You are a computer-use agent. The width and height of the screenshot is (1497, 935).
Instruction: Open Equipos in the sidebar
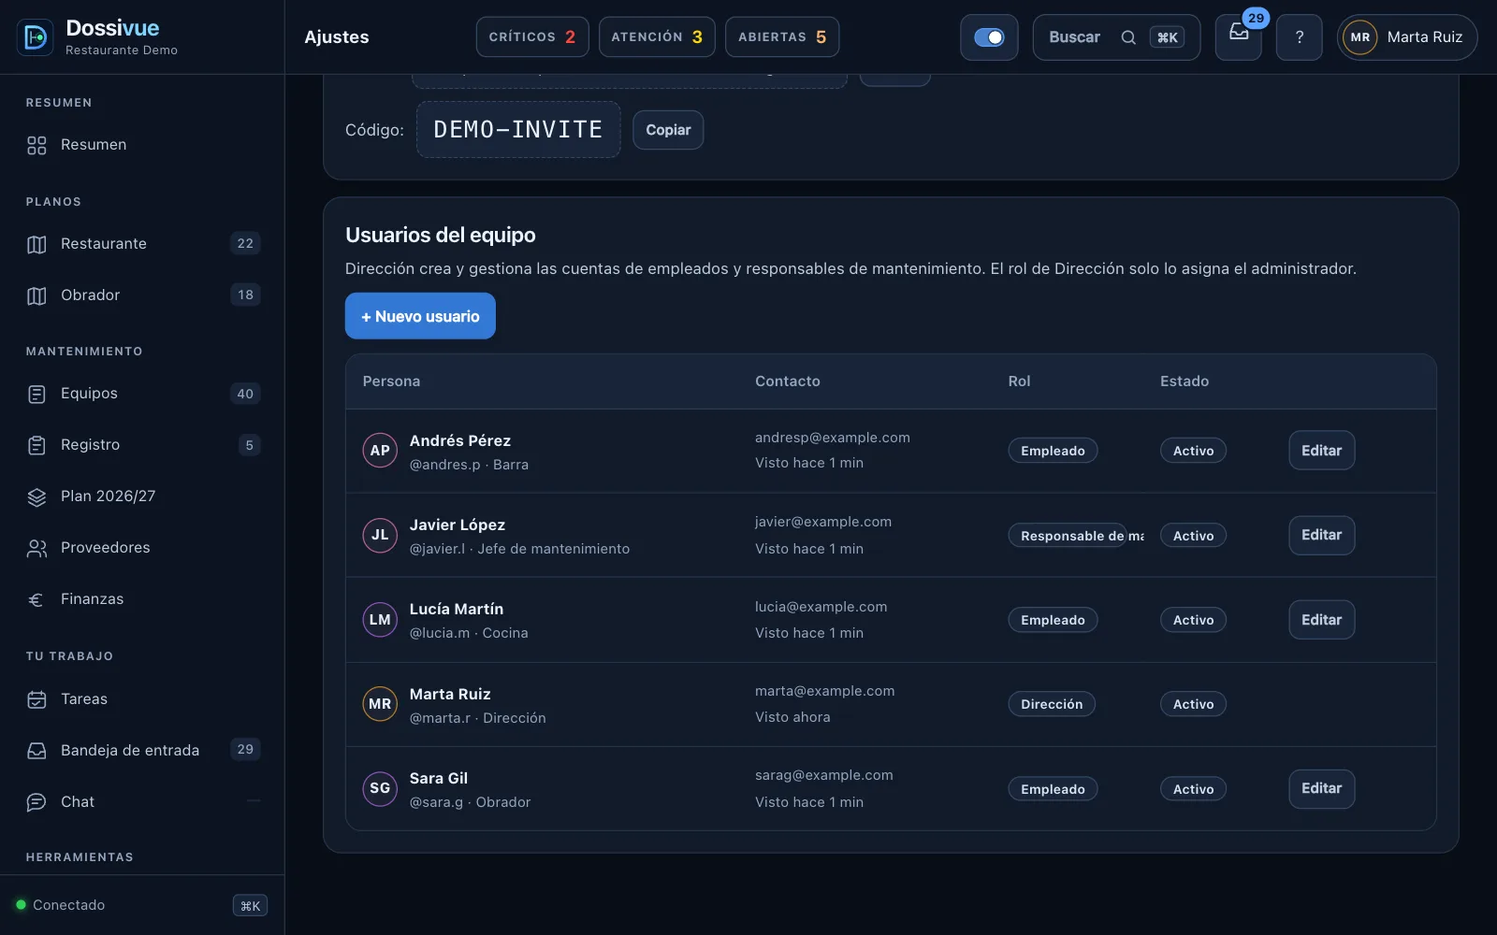[142, 393]
